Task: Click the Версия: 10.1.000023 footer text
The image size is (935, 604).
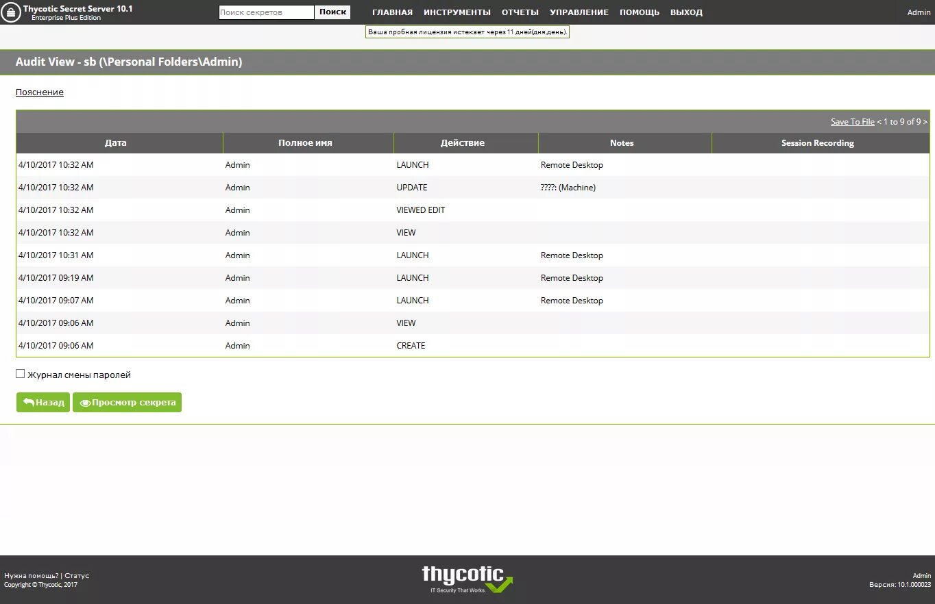Action: pos(900,585)
